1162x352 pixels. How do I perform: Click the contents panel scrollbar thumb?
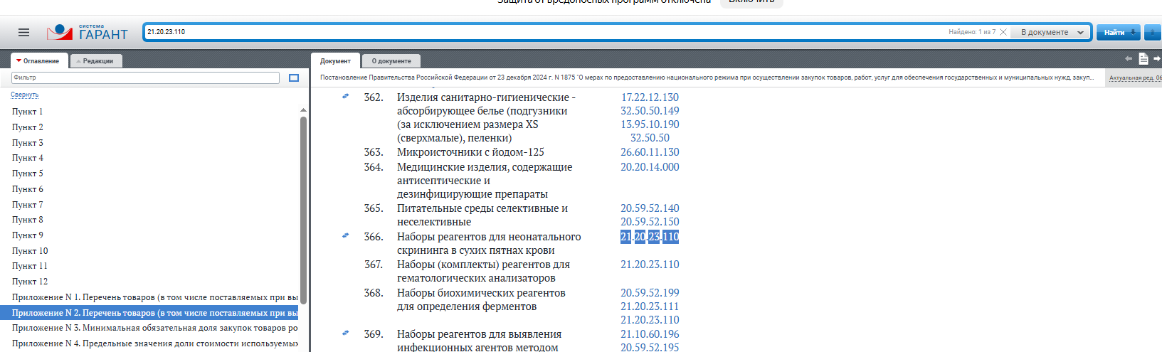point(304,210)
